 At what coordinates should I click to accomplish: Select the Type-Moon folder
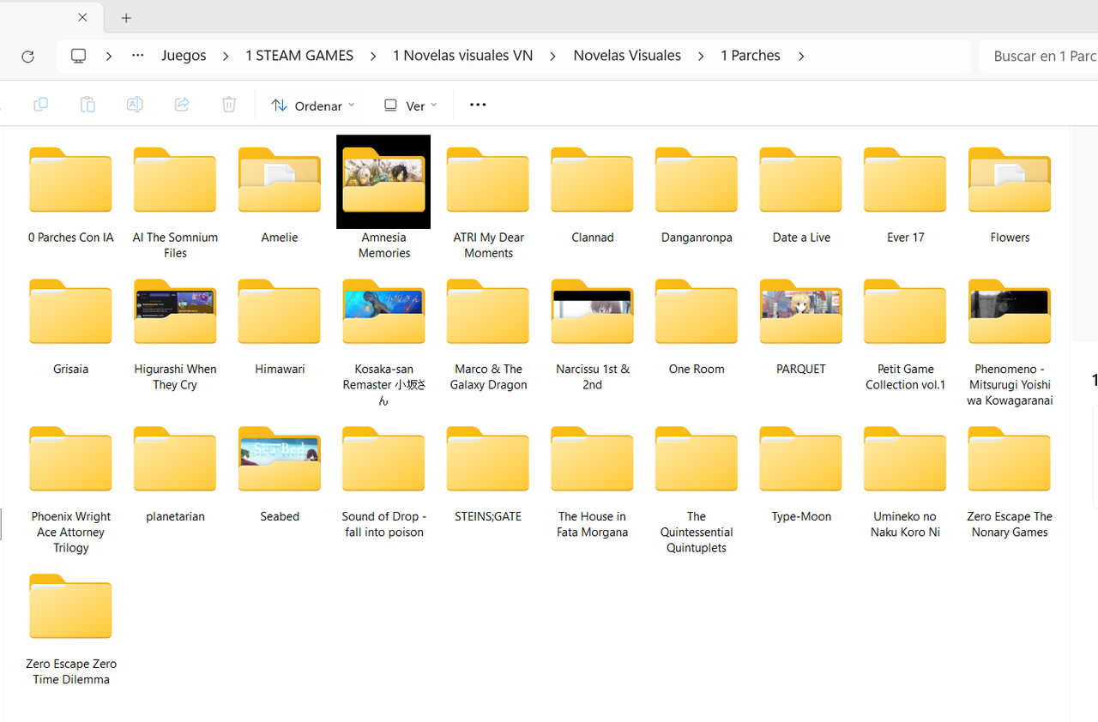coord(801,460)
